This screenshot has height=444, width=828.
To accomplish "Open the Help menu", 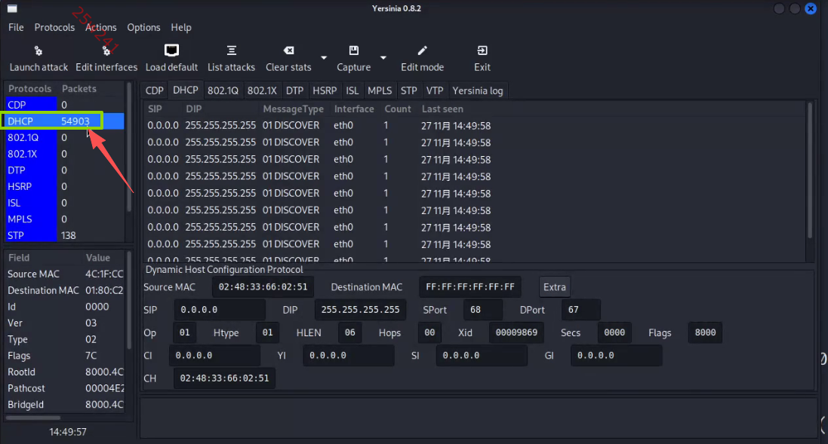I will (x=181, y=27).
